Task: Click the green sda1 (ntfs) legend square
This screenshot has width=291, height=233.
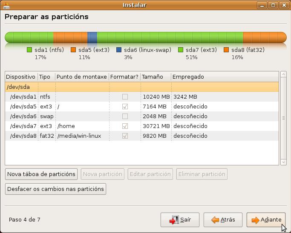Action: click(x=29, y=50)
